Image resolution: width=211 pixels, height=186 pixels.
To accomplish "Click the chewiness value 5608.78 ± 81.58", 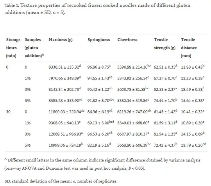I will 133,89.
